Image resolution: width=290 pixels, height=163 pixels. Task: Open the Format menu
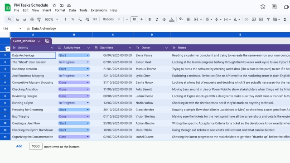(60, 10)
